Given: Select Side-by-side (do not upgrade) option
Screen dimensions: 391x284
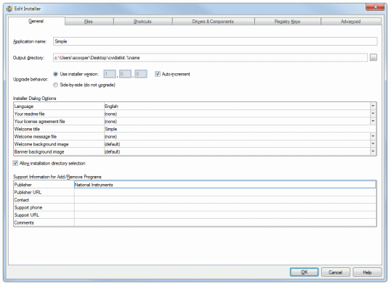Looking at the screenshot, I should pyautogui.click(x=56, y=85).
